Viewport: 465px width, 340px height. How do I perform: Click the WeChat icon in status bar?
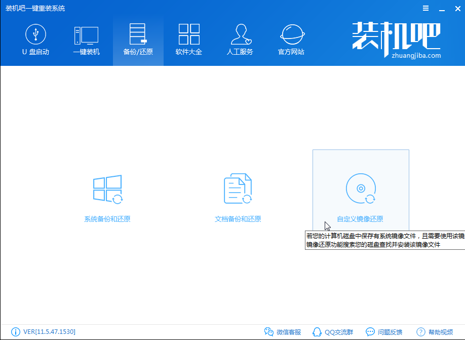268,332
